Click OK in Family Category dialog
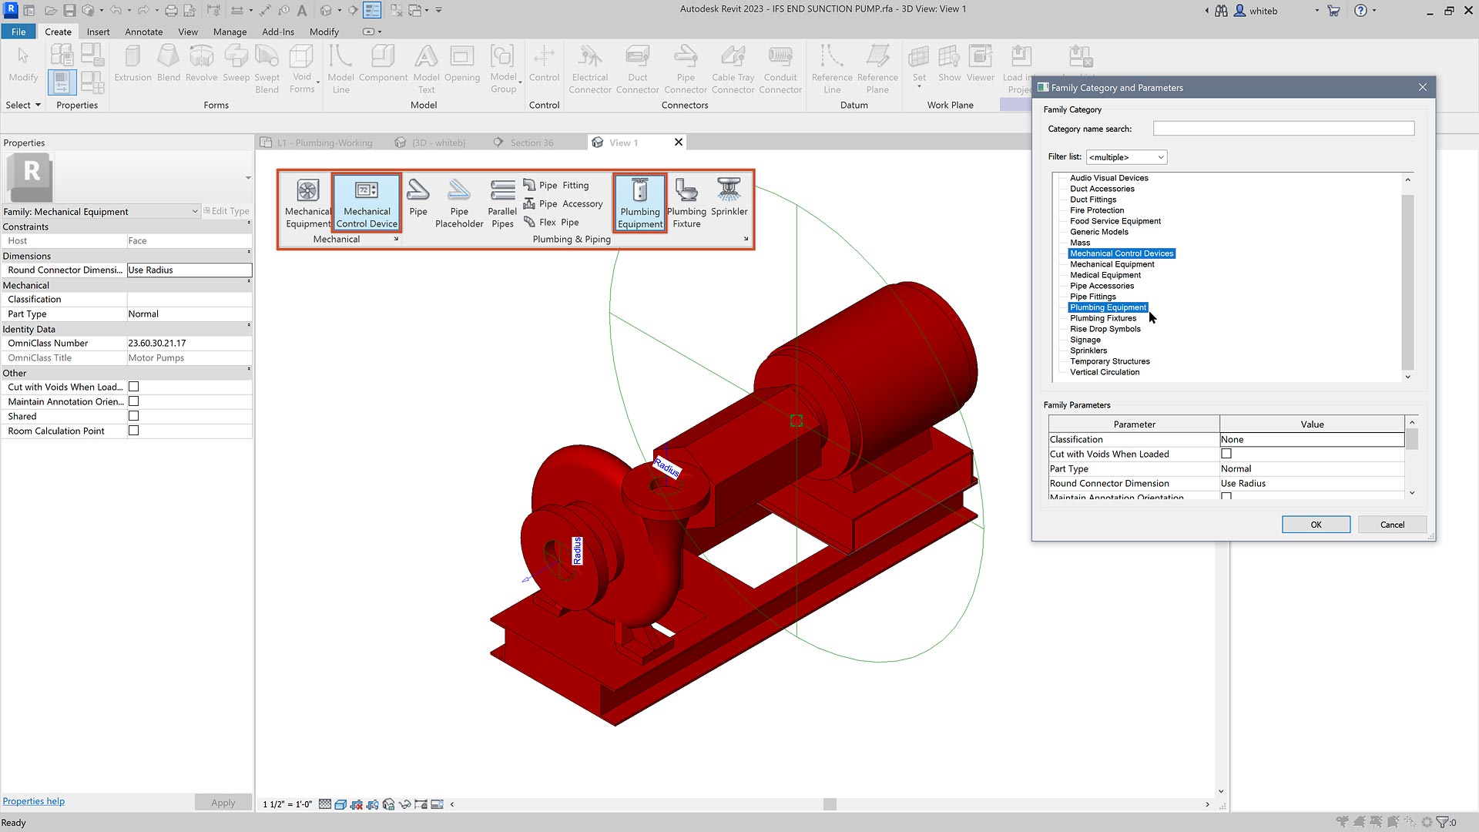Viewport: 1479px width, 832px height. click(x=1316, y=525)
